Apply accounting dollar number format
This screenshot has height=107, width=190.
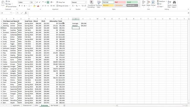point(73,6)
